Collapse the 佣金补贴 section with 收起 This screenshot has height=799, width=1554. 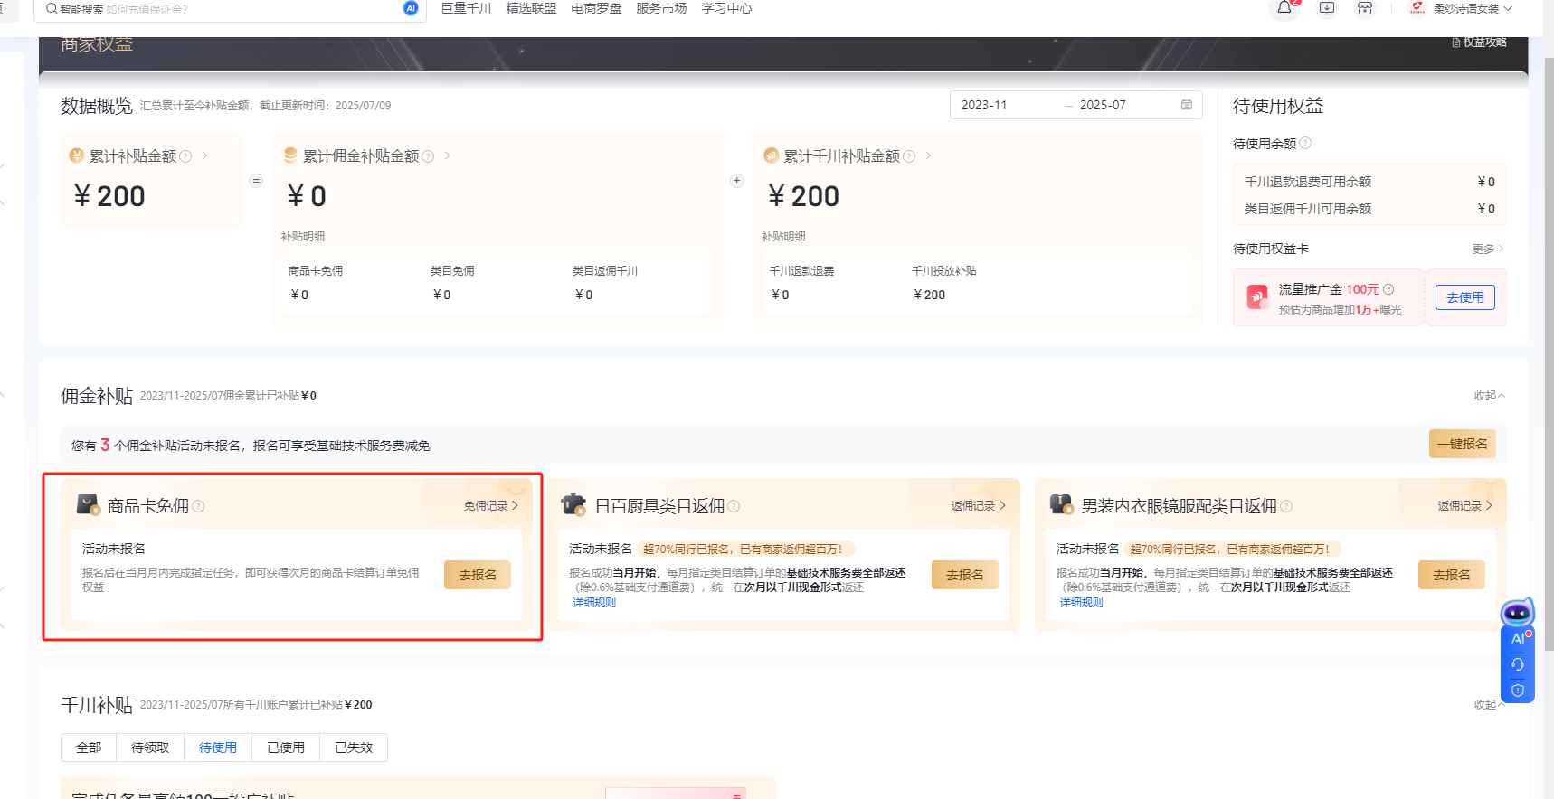tap(1490, 396)
